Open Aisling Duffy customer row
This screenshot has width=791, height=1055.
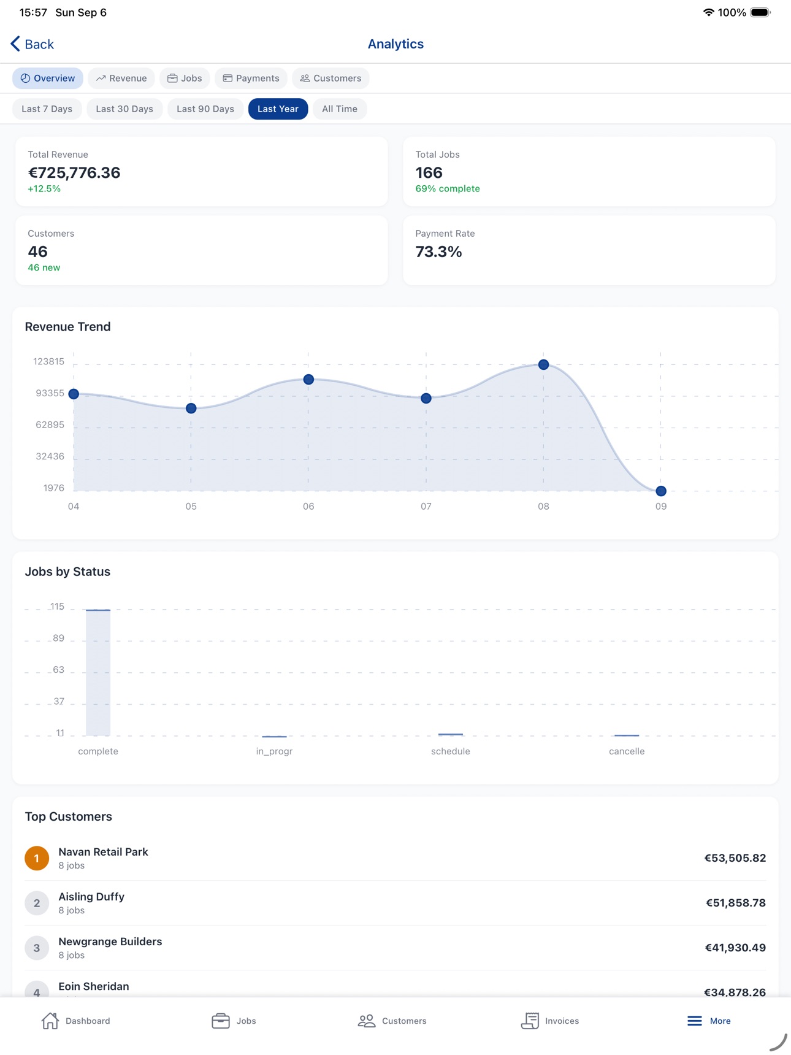(x=395, y=903)
